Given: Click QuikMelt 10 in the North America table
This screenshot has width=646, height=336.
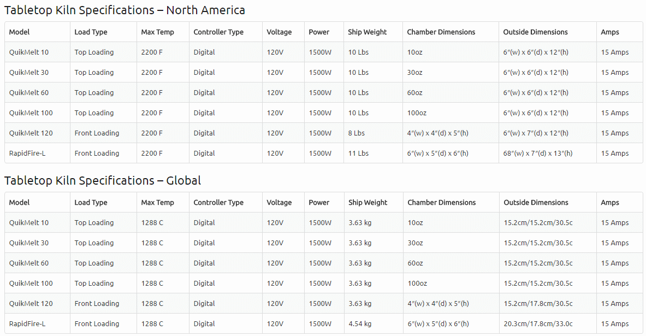Looking at the screenshot, I should click(29, 52).
